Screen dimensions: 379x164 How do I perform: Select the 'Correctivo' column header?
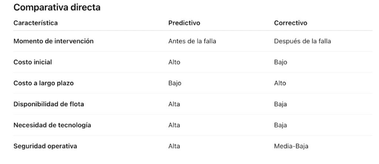pyautogui.click(x=291, y=23)
